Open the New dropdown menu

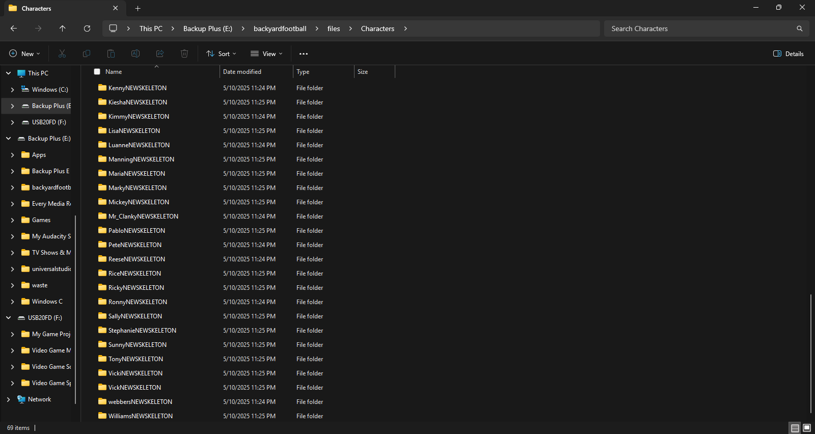[24, 53]
